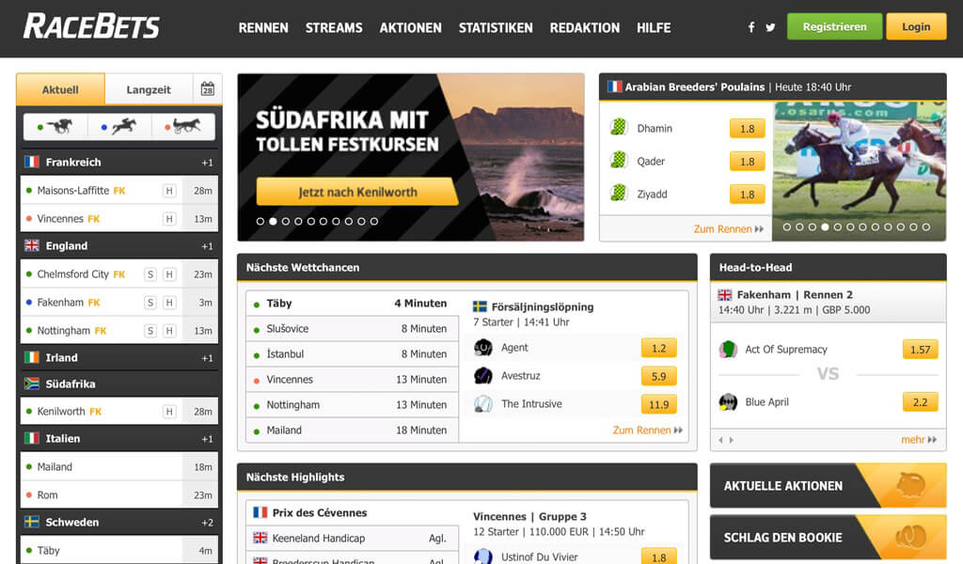Select fourth dot of Arabian Breeders carousel
Screen dimensions: 963x564
coord(825,227)
